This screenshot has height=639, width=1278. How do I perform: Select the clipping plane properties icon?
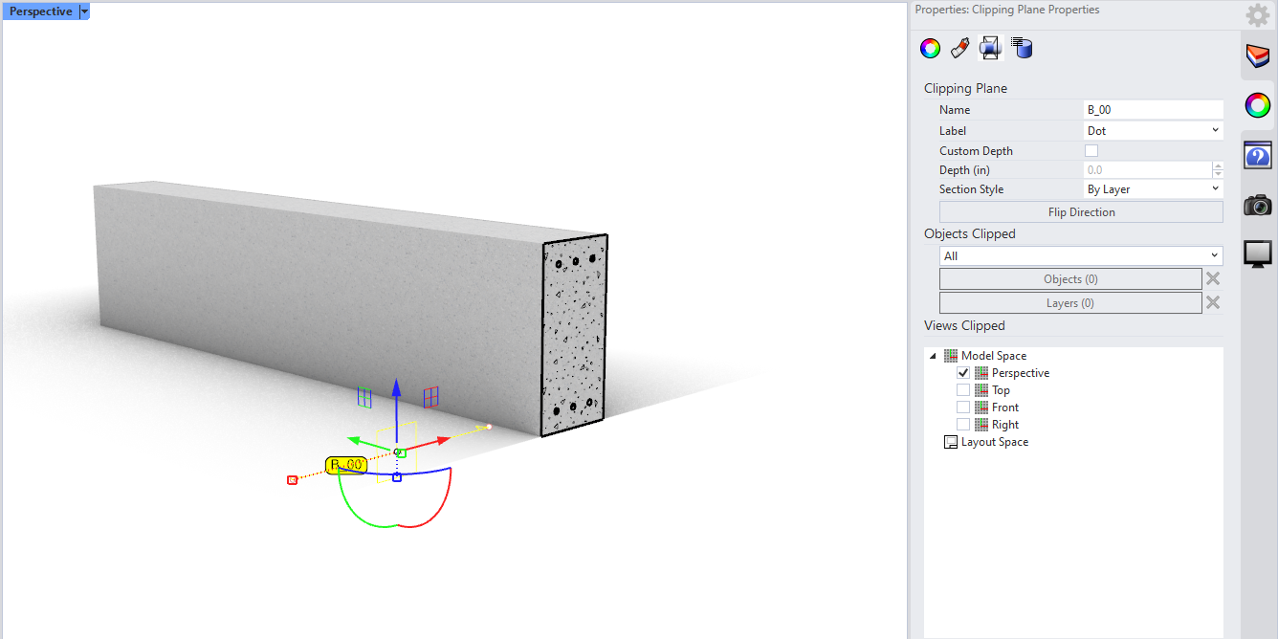click(990, 48)
